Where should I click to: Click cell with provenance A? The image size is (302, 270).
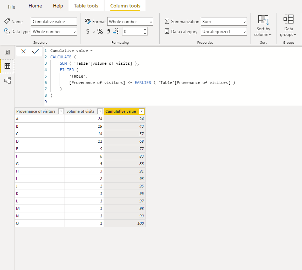click(x=40, y=119)
